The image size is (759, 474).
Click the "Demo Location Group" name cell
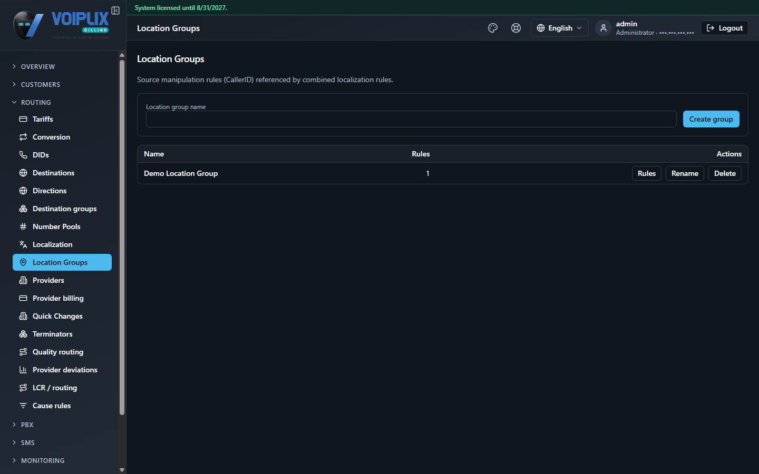point(181,173)
